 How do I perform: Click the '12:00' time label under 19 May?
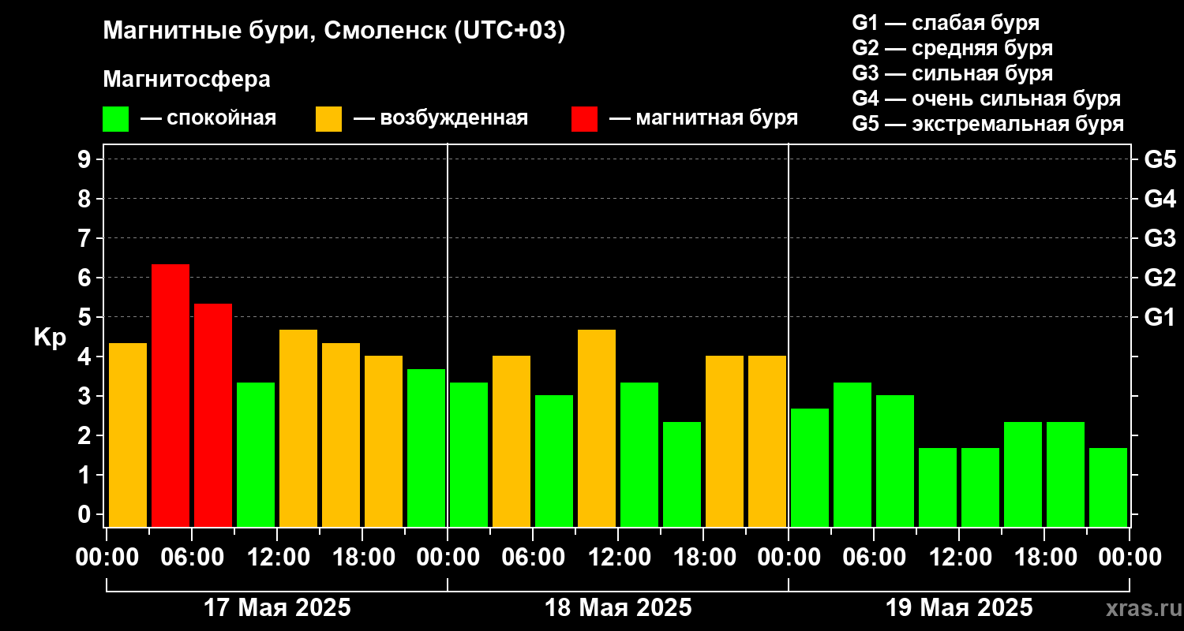(x=959, y=558)
